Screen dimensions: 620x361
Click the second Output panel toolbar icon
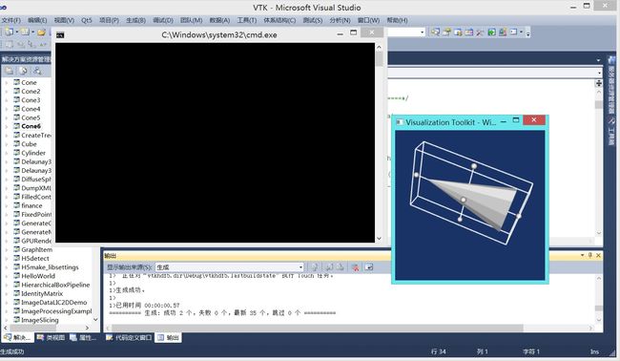pos(329,267)
